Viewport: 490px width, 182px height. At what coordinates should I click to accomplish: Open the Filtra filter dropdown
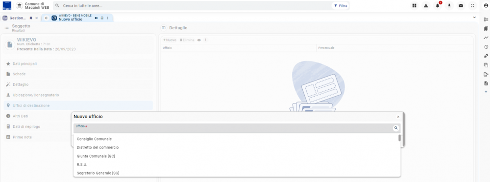coord(341,5)
